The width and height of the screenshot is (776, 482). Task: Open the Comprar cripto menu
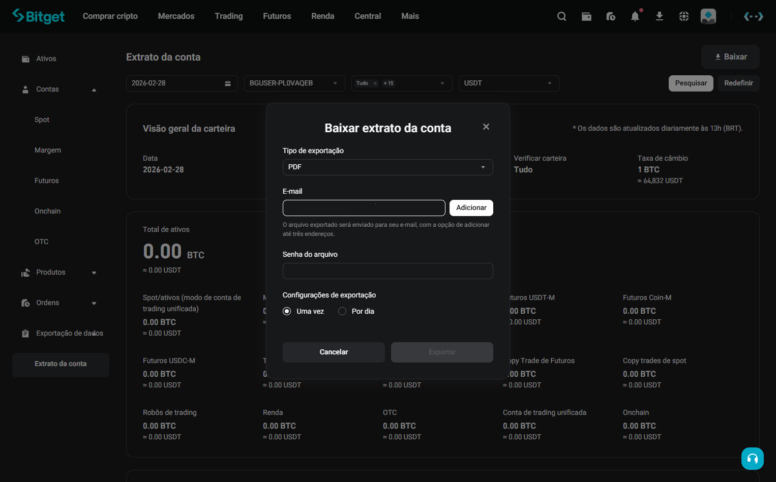point(110,16)
